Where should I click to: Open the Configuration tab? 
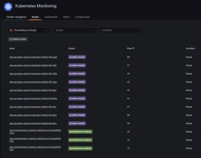82,17
